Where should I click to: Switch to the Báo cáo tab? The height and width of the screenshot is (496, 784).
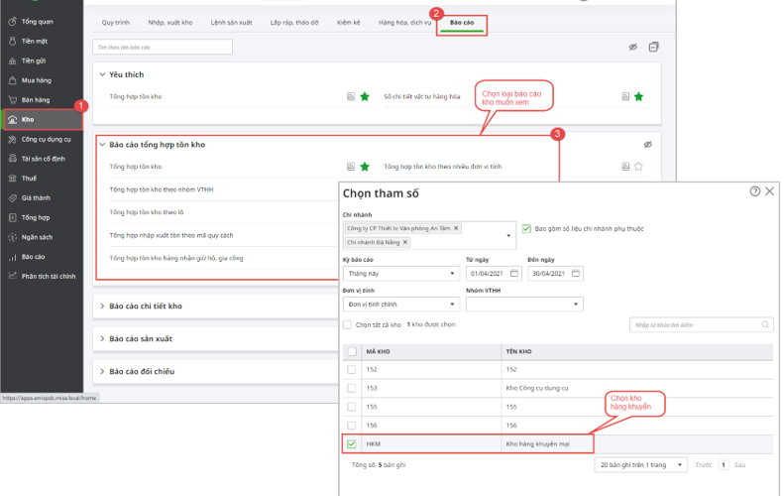pos(462,21)
